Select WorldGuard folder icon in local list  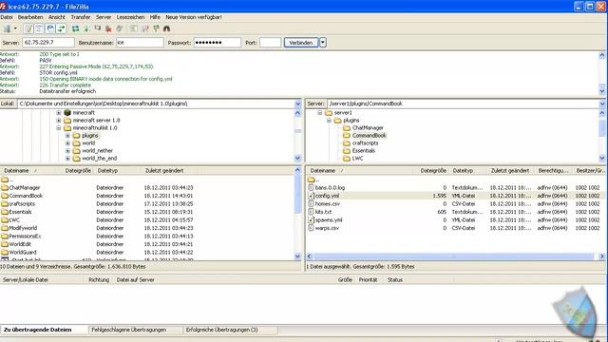pyautogui.click(x=5, y=253)
